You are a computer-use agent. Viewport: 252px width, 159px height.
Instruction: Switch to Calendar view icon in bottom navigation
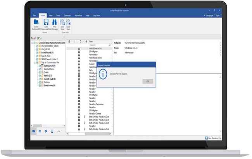tap(40, 131)
